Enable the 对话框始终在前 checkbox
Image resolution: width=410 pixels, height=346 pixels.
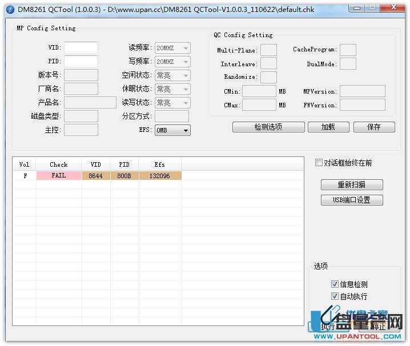[x=319, y=163]
